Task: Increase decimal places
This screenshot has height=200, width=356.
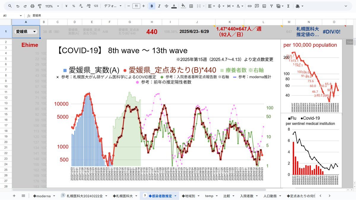Action: tap(88, 6)
